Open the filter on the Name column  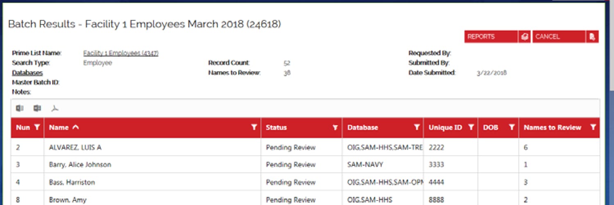(254, 127)
